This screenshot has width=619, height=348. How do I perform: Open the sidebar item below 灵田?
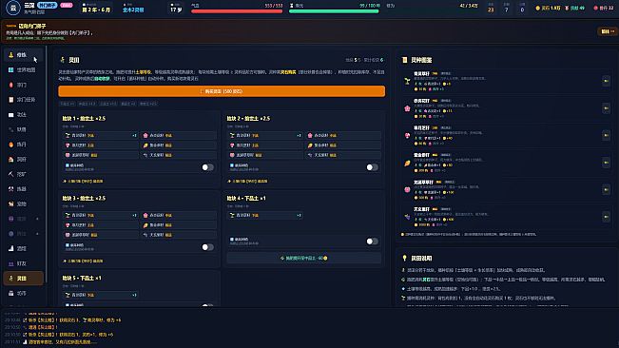(x=23, y=293)
